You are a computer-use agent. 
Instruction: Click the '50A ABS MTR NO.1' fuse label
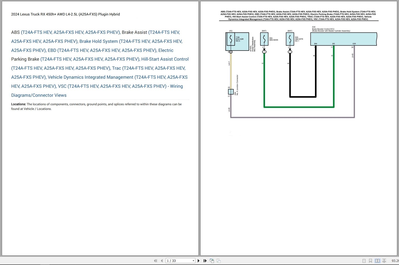pyautogui.click(x=299, y=39)
